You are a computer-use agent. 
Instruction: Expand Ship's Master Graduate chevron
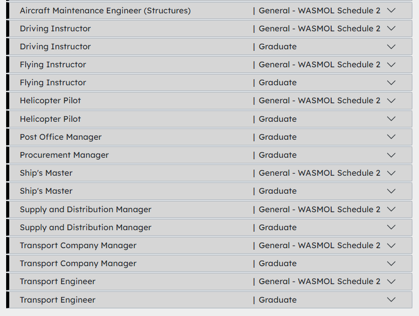[x=391, y=191]
